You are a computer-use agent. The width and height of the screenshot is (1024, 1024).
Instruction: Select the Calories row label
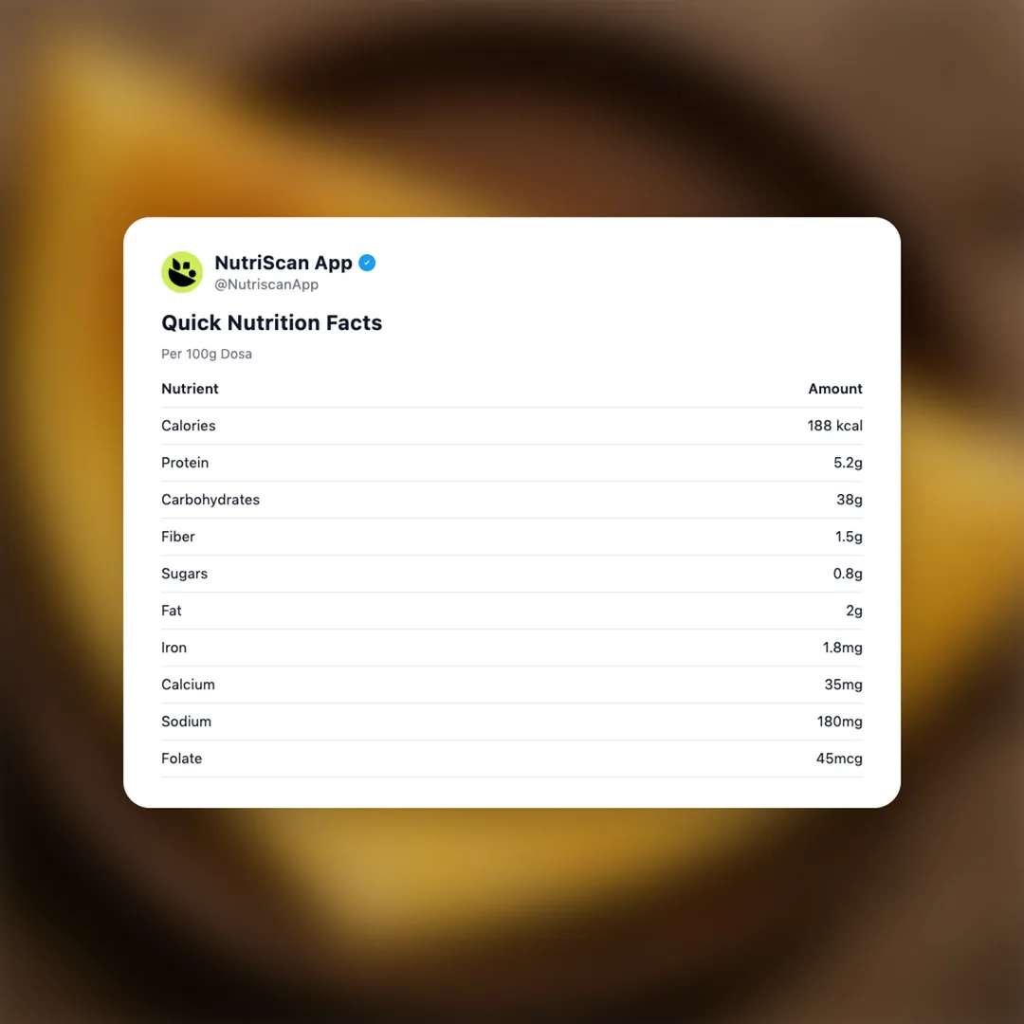pos(189,426)
